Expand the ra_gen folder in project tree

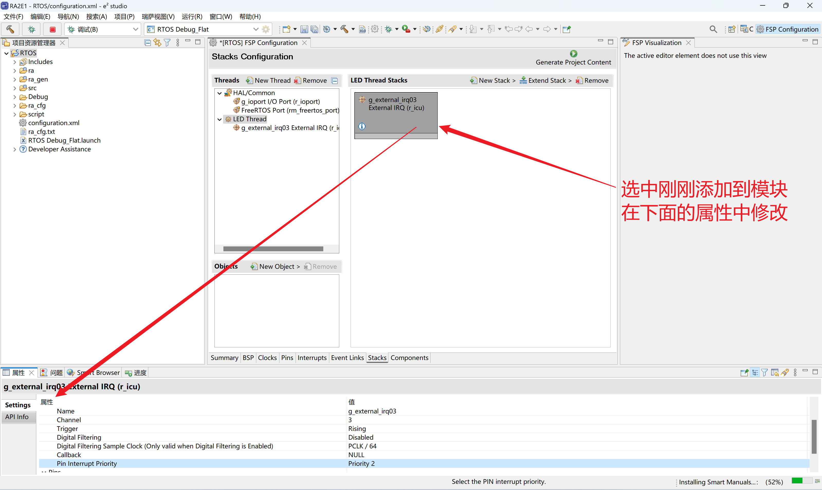click(15, 79)
